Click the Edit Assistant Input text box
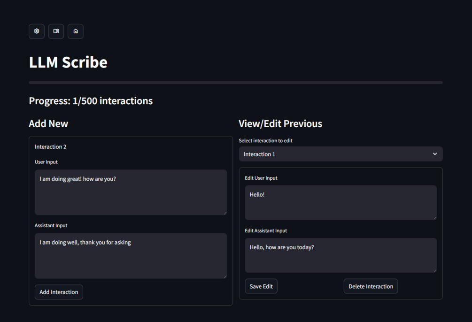 [340, 255]
